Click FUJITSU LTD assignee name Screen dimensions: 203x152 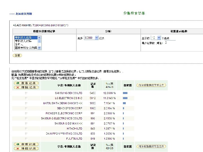[74, 138]
